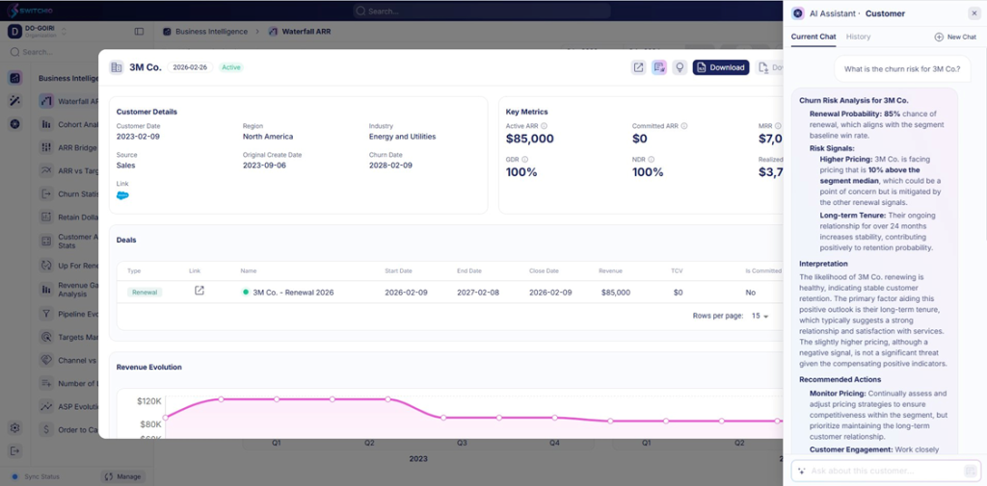Open customer in new window icon
This screenshot has width=987, height=486.
click(638, 67)
